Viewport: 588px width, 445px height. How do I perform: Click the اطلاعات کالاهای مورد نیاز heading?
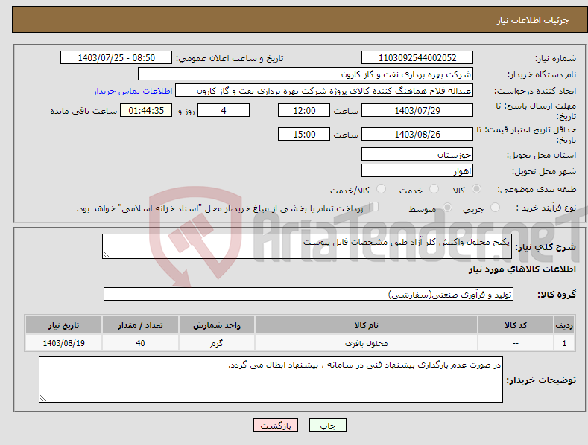[522, 269]
